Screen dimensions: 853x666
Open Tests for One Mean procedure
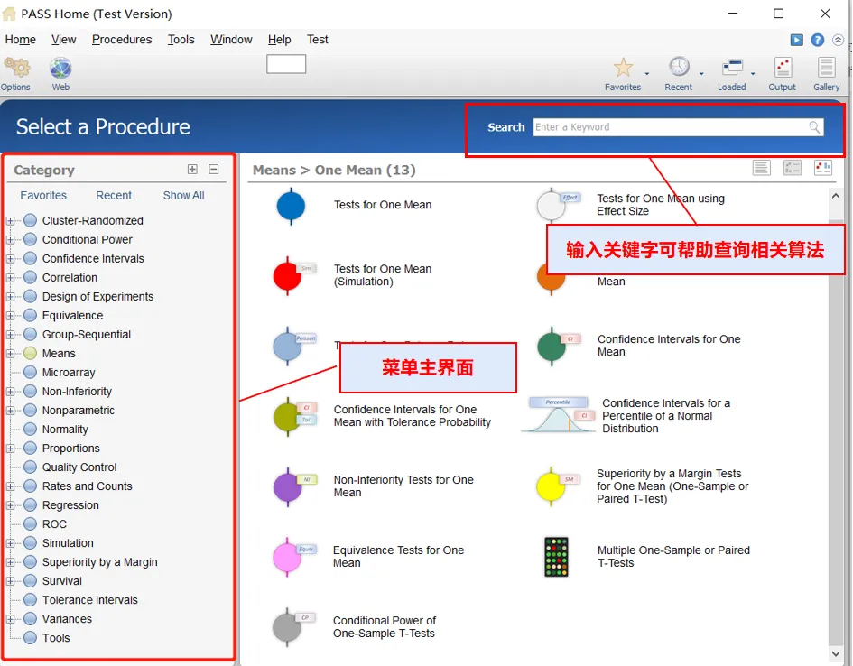click(383, 205)
